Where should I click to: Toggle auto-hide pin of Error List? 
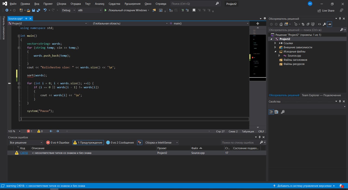tap(259, 137)
